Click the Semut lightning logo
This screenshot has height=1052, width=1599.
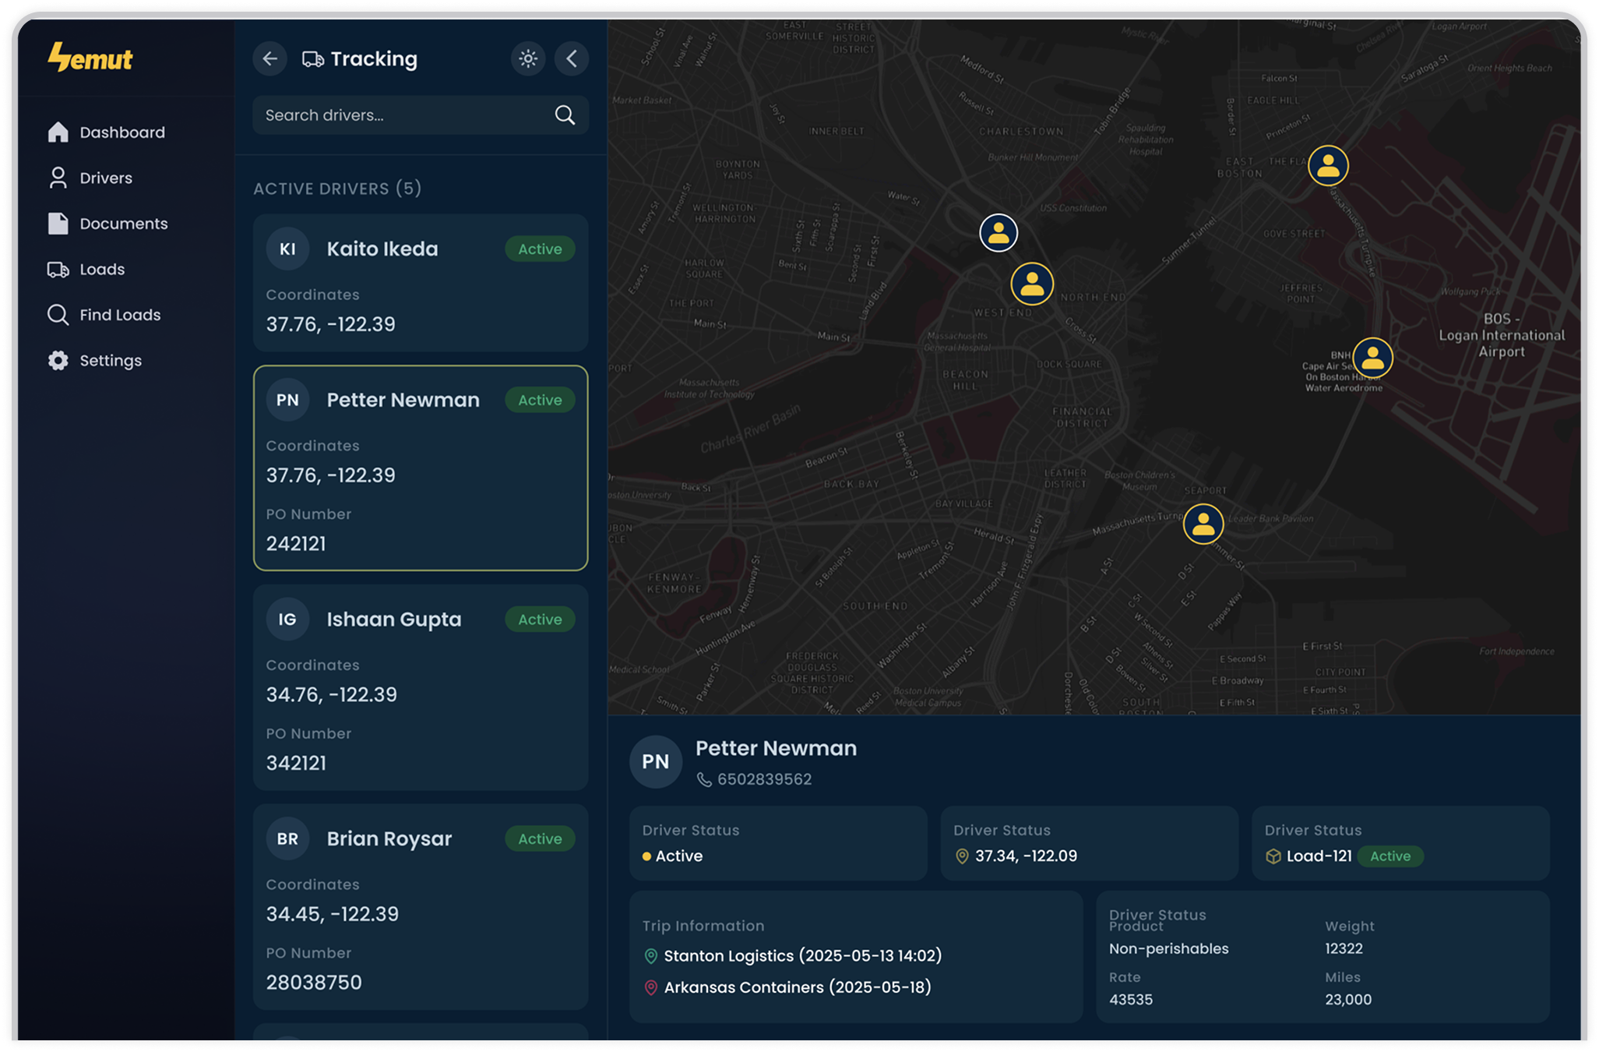tap(90, 56)
